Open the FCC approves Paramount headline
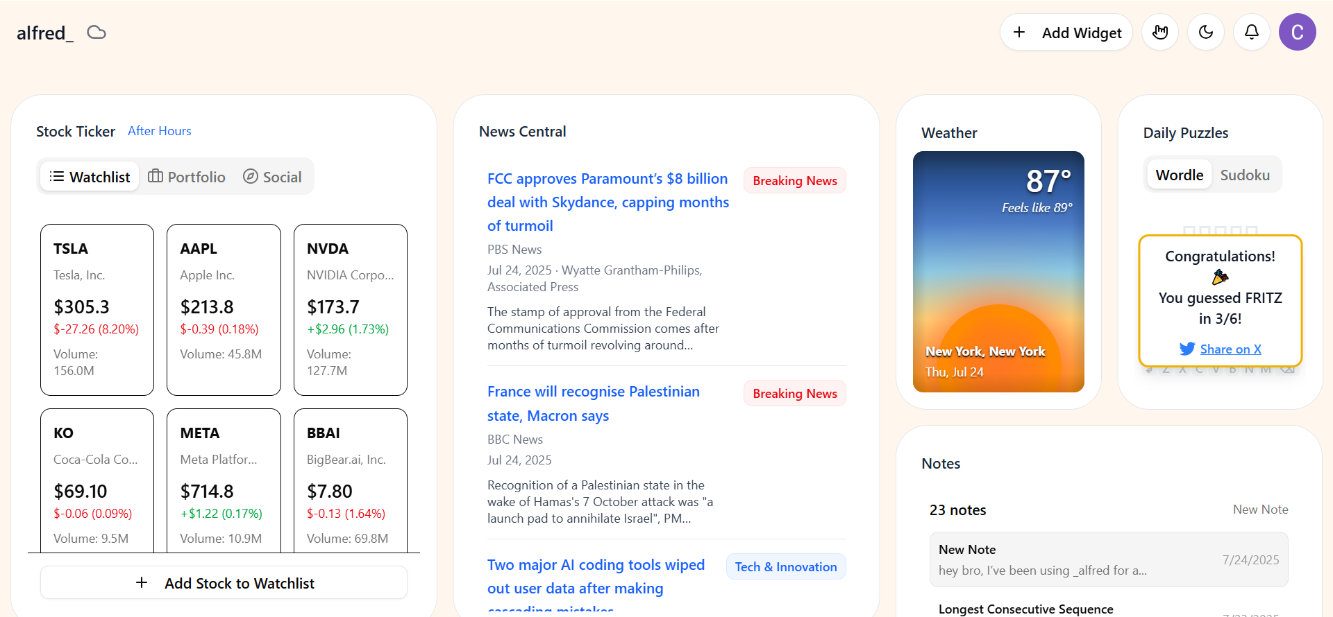1333x617 pixels. coord(608,202)
